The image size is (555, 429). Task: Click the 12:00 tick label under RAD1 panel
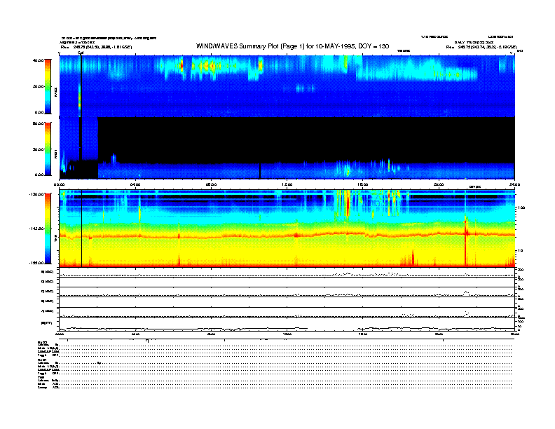coord(287,184)
